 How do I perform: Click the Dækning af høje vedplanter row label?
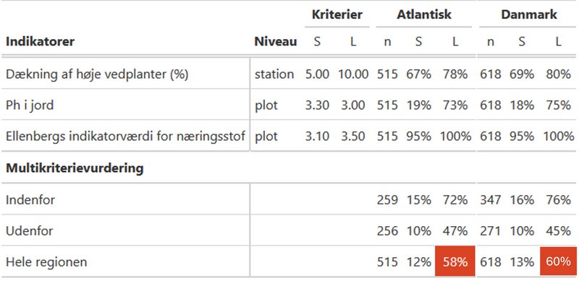tap(97, 74)
